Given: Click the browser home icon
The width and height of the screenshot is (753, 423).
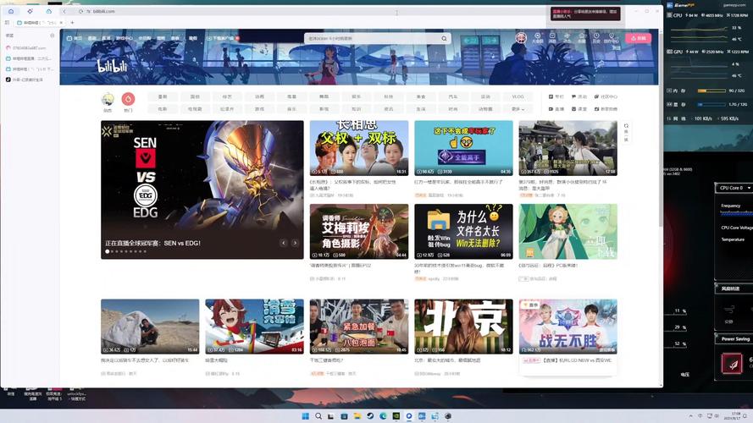Looking at the screenshot, I should pyautogui.click(x=10, y=11).
